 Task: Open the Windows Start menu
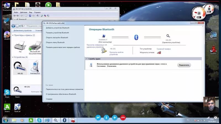tap(6, 120)
